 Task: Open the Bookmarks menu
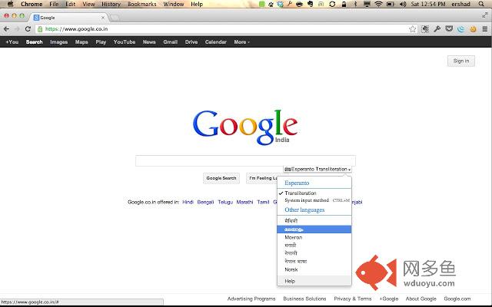coord(141,4)
